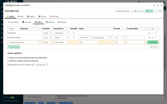Open the Define tab
The height and width of the screenshot is (104, 167).
pyautogui.click(x=10, y=16)
